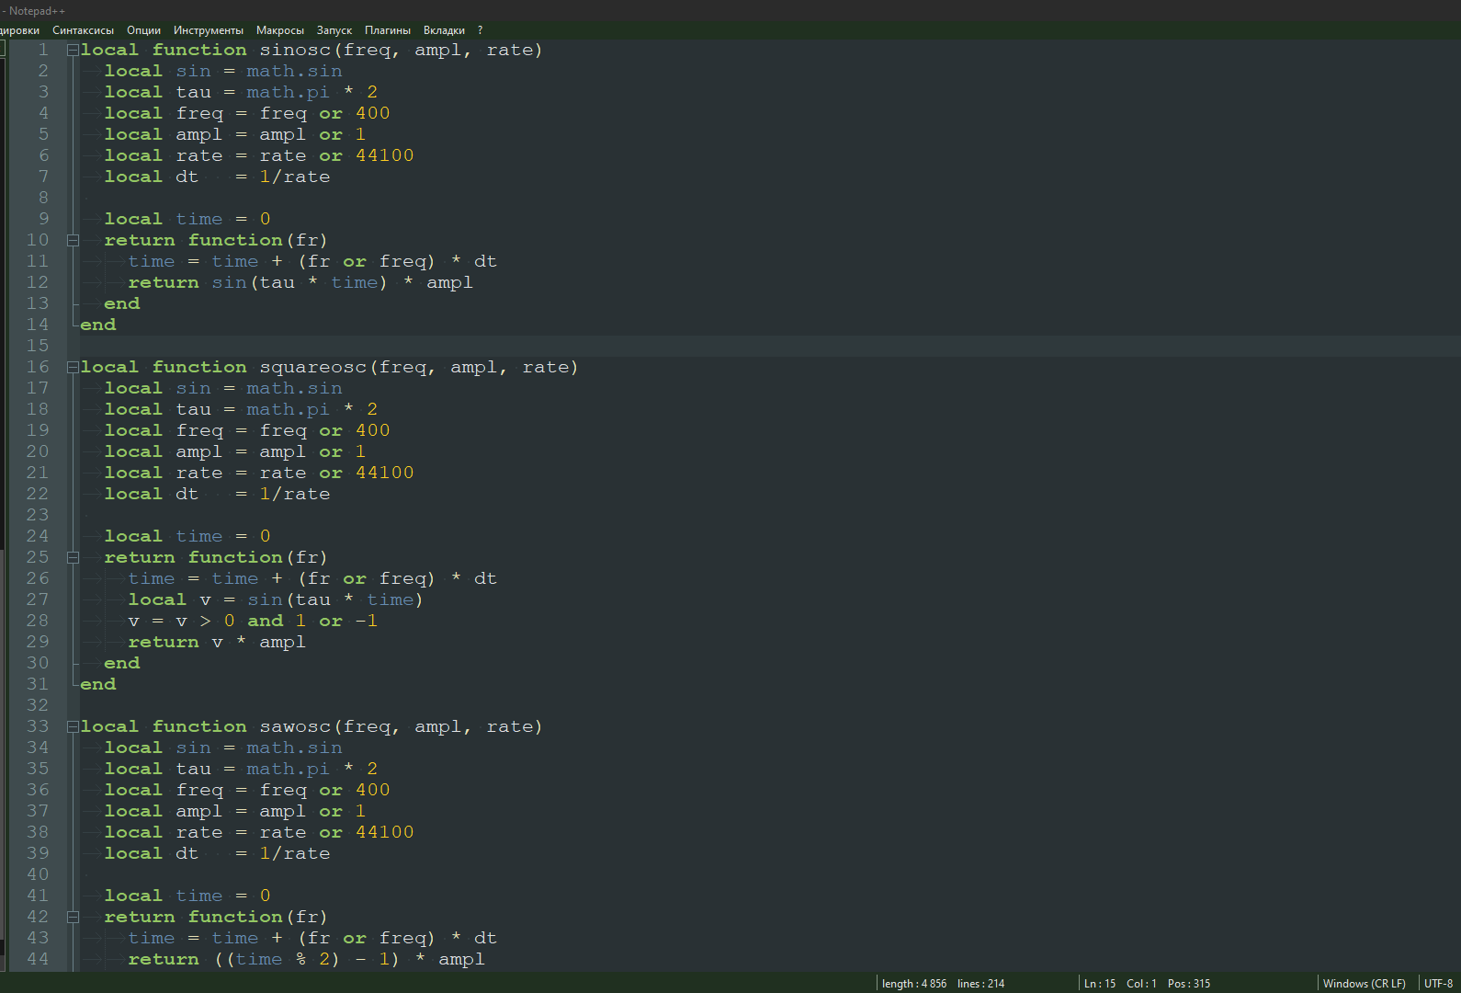Open the ? help menu
The width and height of the screenshot is (1461, 993).
tap(480, 30)
